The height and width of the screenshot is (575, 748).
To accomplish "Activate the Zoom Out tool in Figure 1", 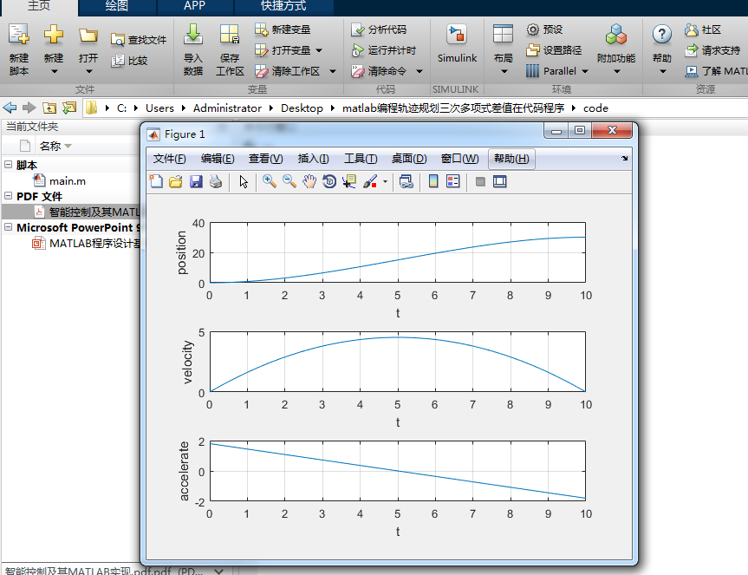I will (289, 181).
